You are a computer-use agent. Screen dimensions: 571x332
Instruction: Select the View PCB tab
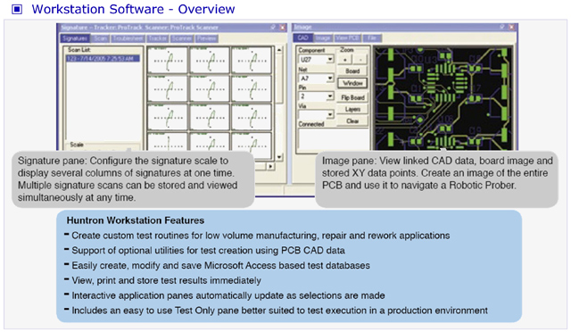pos(347,37)
